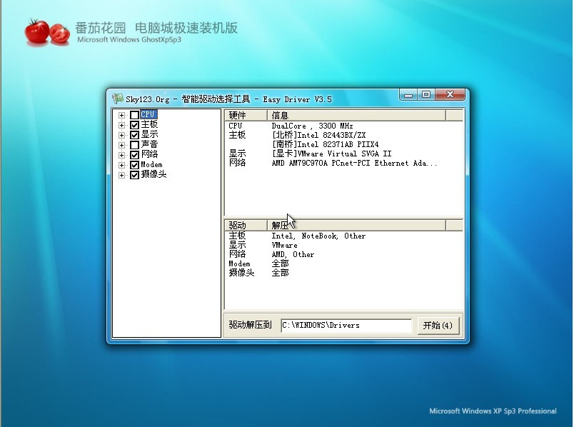
Task: Click the driver extraction path field
Action: [346, 325]
